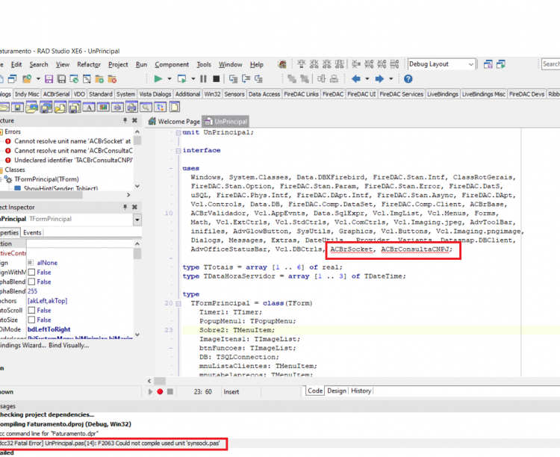Click the Pause program icon
The height and width of the screenshot is (457, 560).
tap(203, 78)
